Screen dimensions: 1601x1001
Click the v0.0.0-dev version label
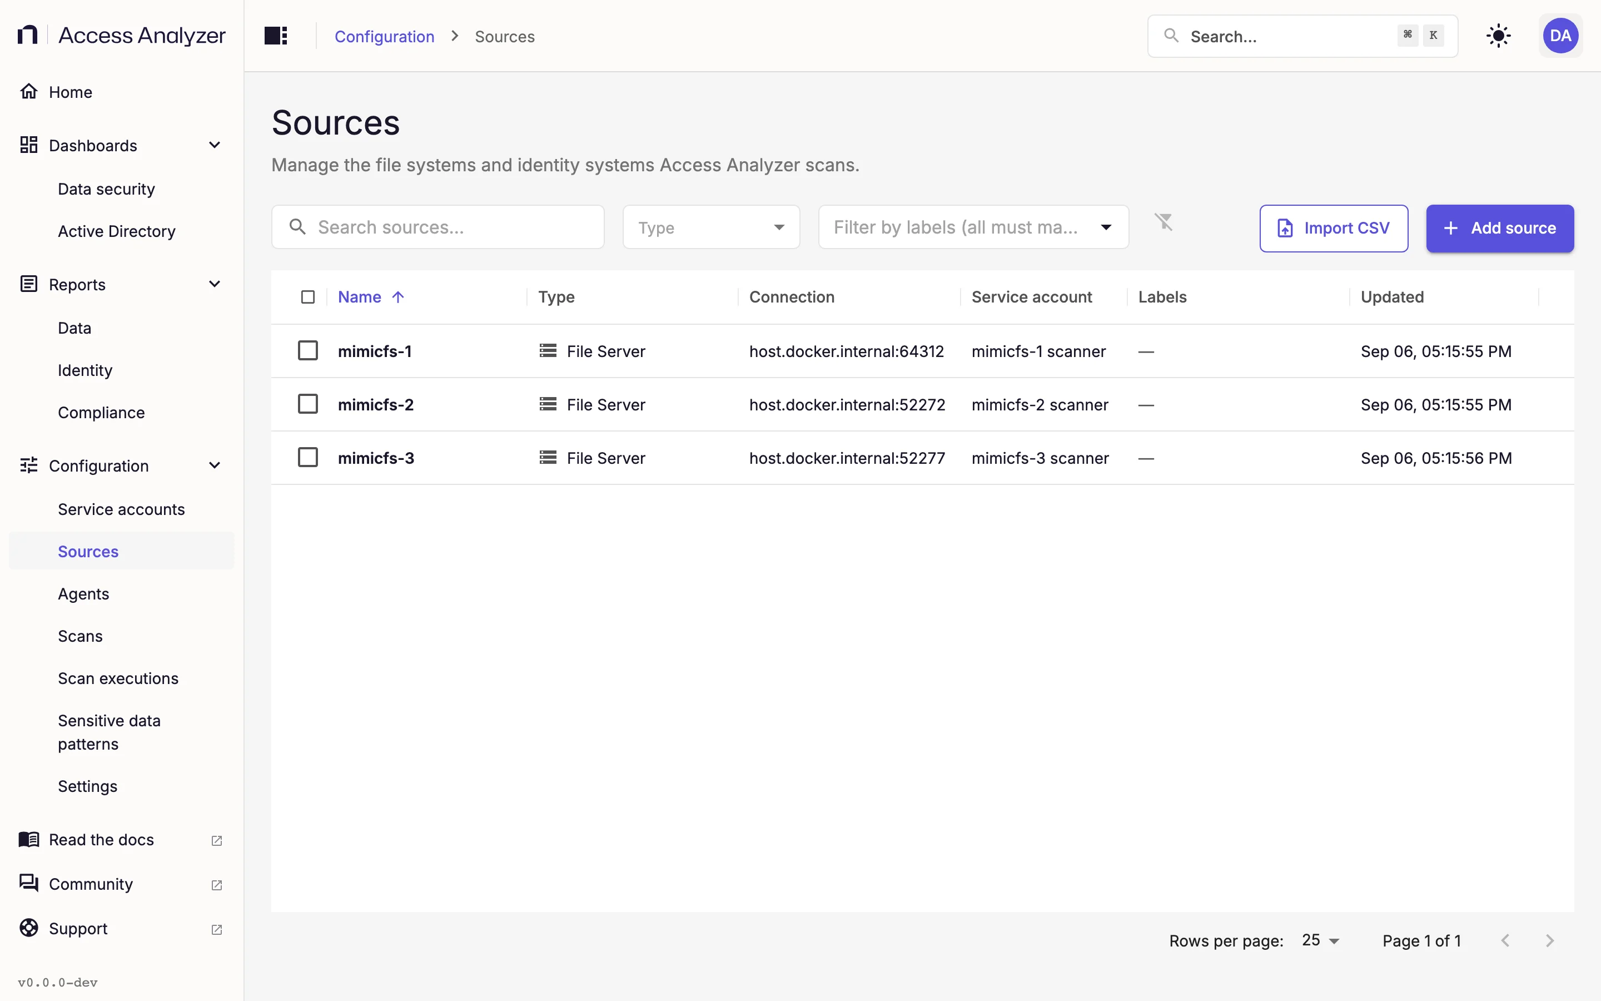point(58,983)
